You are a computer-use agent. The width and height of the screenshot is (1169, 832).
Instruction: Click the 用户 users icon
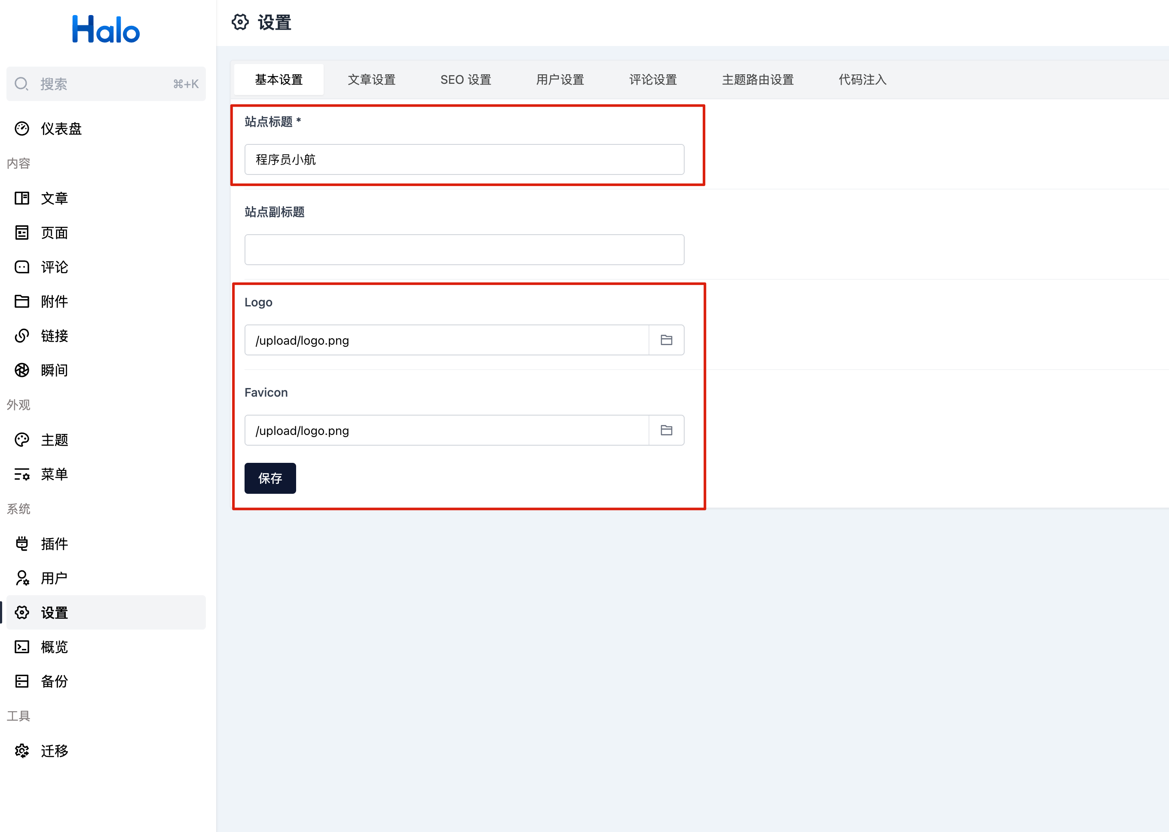[x=22, y=578]
